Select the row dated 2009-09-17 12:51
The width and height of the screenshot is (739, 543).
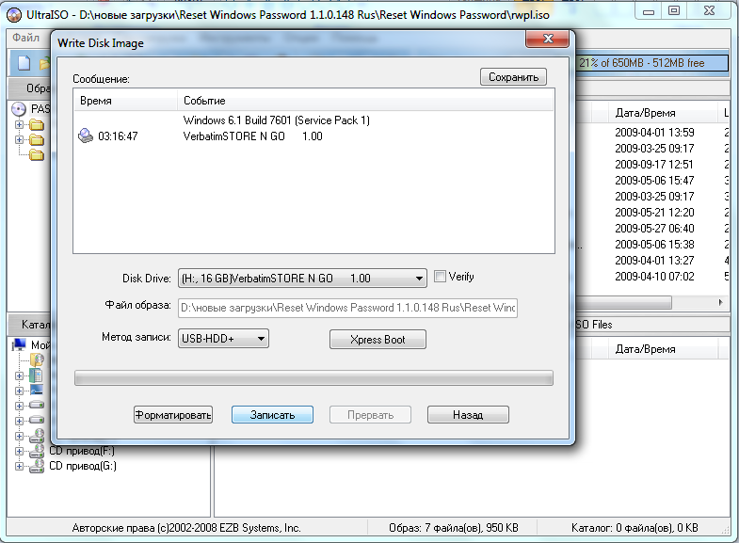[x=654, y=165]
